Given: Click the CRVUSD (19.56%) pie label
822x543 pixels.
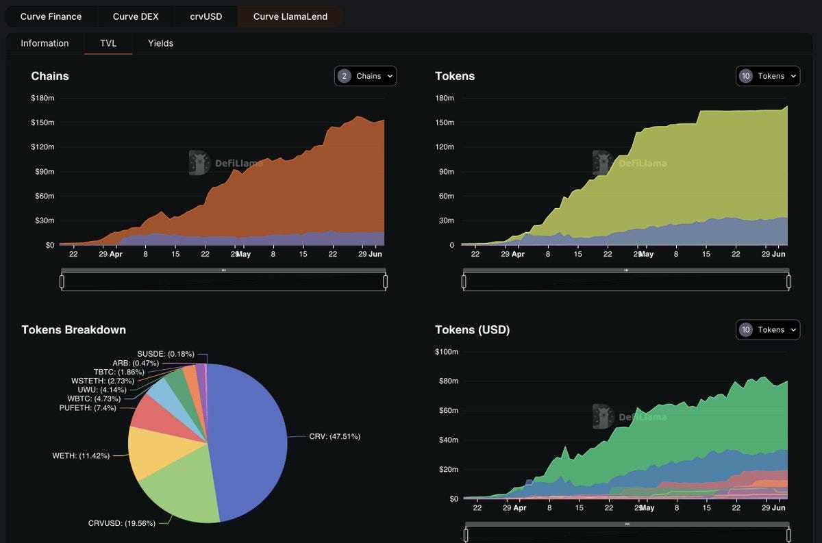Looking at the screenshot, I should click(x=122, y=522).
